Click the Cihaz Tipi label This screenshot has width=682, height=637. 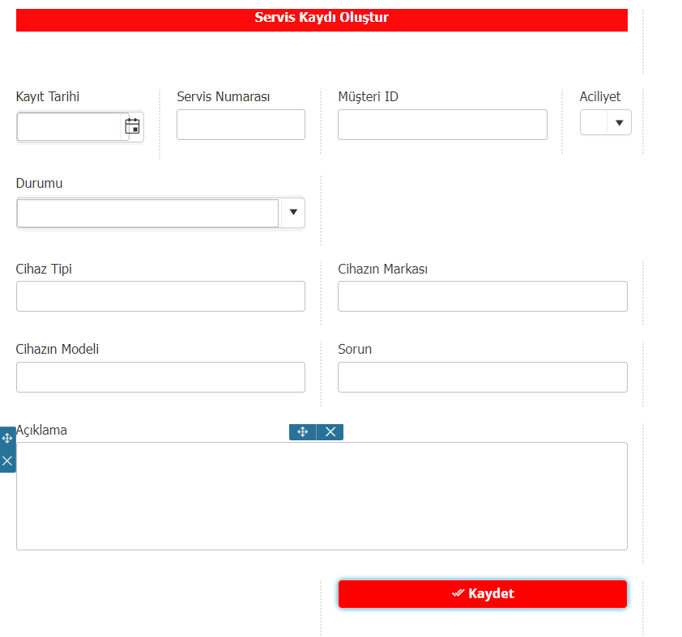click(x=44, y=269)
